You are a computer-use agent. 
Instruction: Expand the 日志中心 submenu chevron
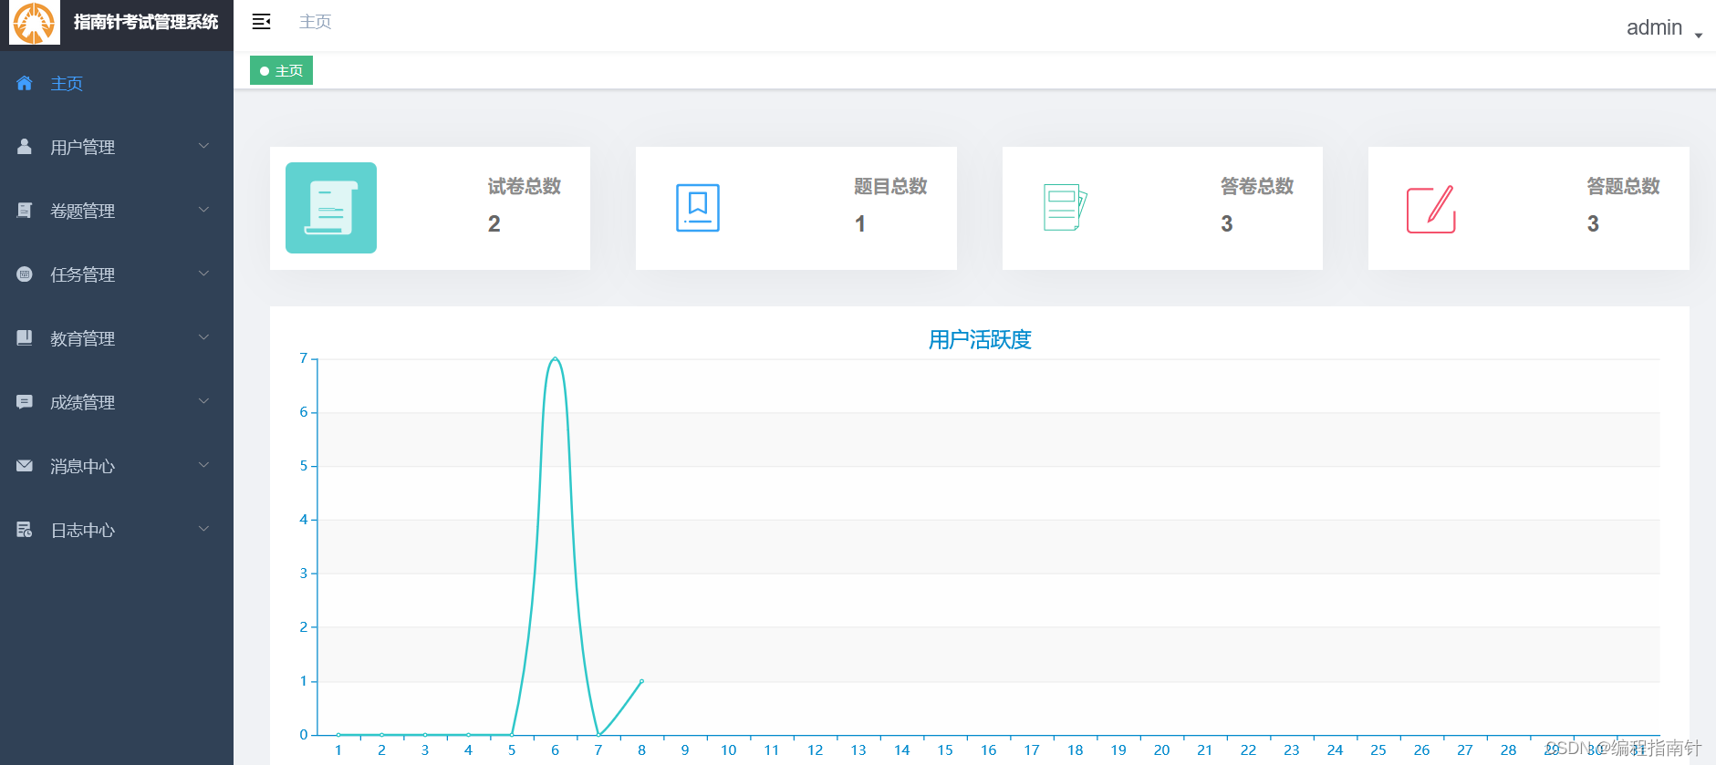(204, 529)
